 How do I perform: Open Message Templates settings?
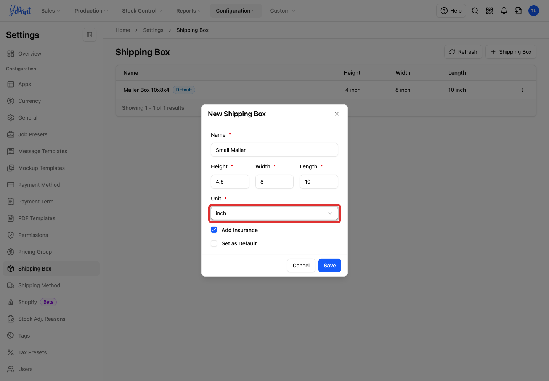coord(51,151)
